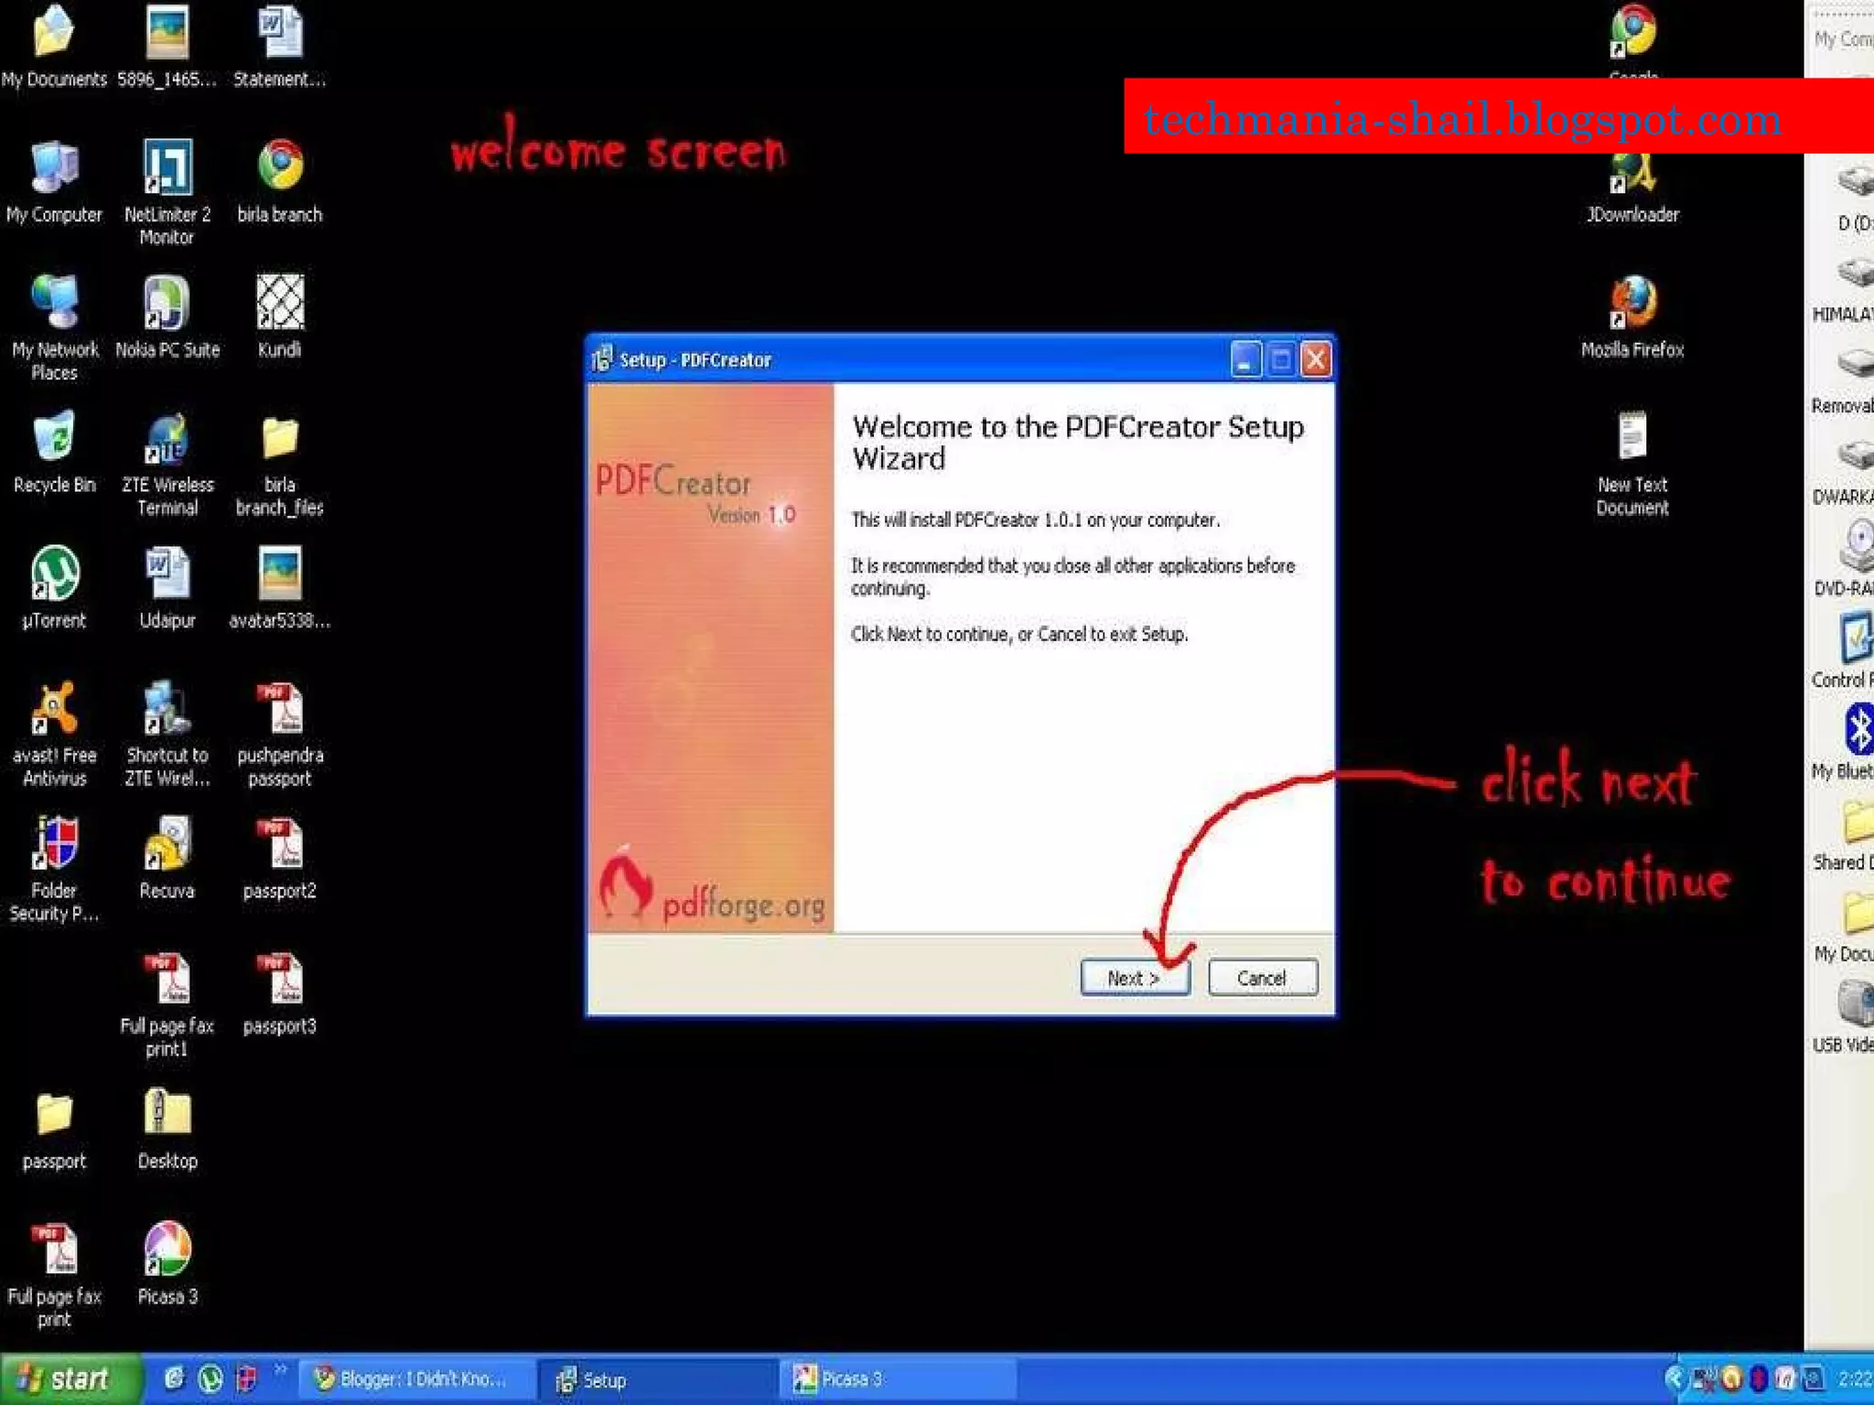Viewport: 1874px width, 1405px height.
Task: Select Folder Security Personal icon
Action: [55, 844]
